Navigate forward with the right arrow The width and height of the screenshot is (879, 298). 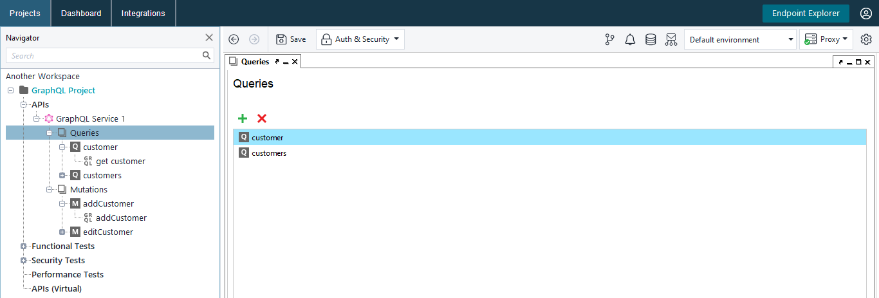pos(254,39)
